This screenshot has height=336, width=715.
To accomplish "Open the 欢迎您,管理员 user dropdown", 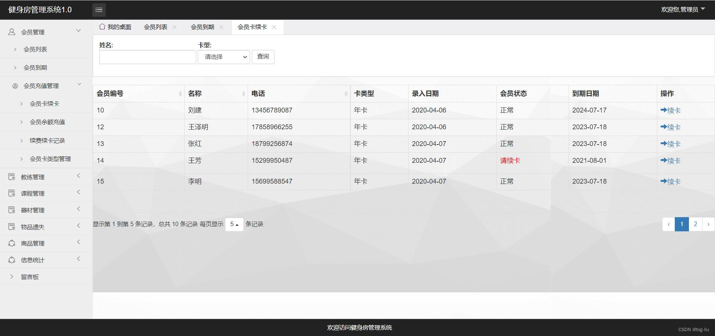I will 683,10.
